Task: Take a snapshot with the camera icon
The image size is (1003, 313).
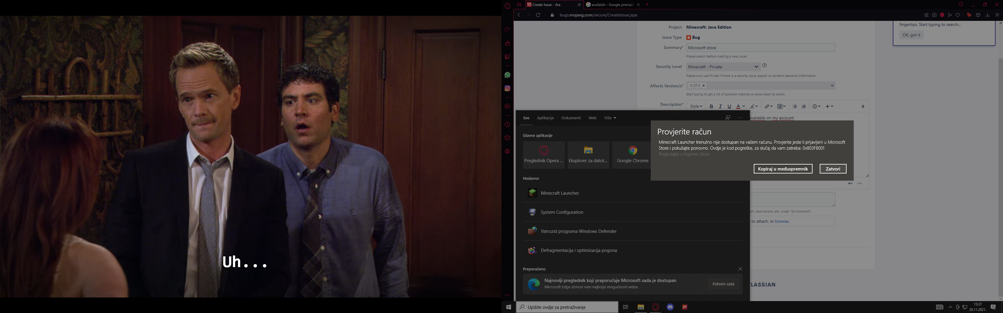Action: point(934,15)
